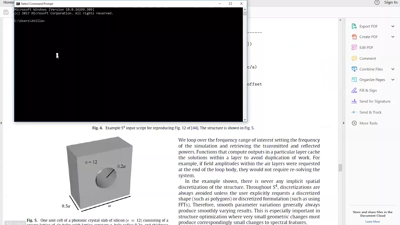
Task: Click Sign In in Acrobat
Action: pos(391,2)
